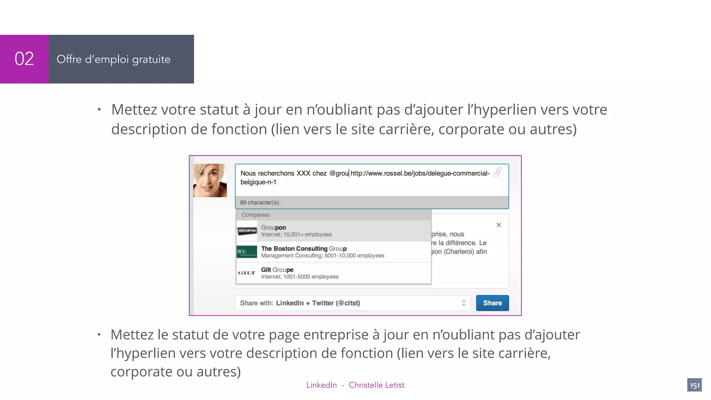Click the slide page number 151
The width and height of the screenshot is (711, 400).
tap(694, 385)
